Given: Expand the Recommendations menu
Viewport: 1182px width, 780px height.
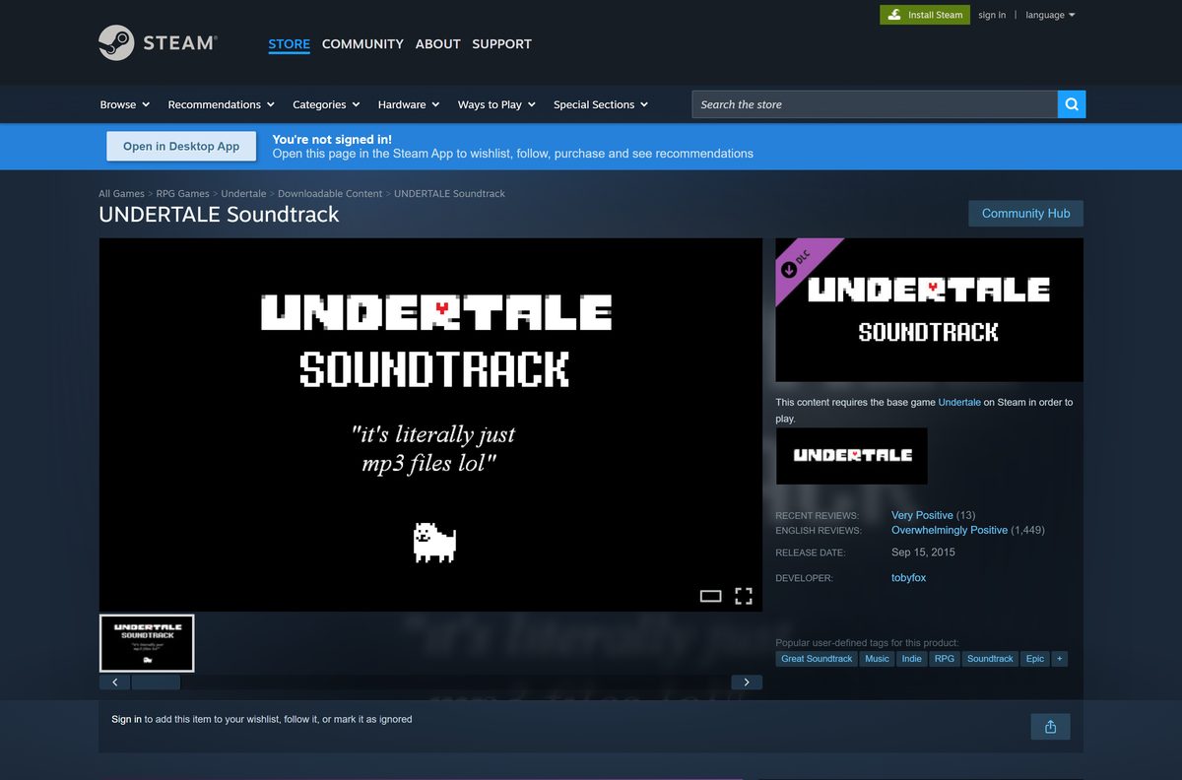Looking at the screenshot, I should coord(222,104).
